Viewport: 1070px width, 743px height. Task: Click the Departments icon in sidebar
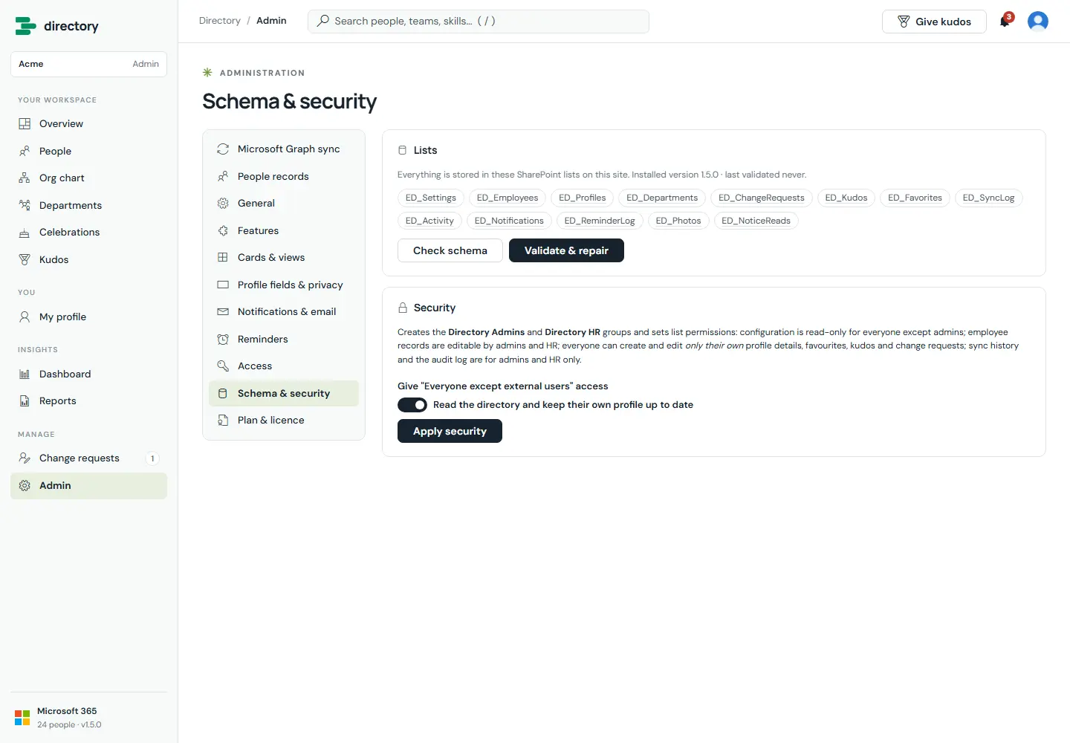point(25,205)
